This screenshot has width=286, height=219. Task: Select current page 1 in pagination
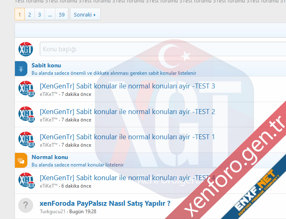(x=19, y=14)
